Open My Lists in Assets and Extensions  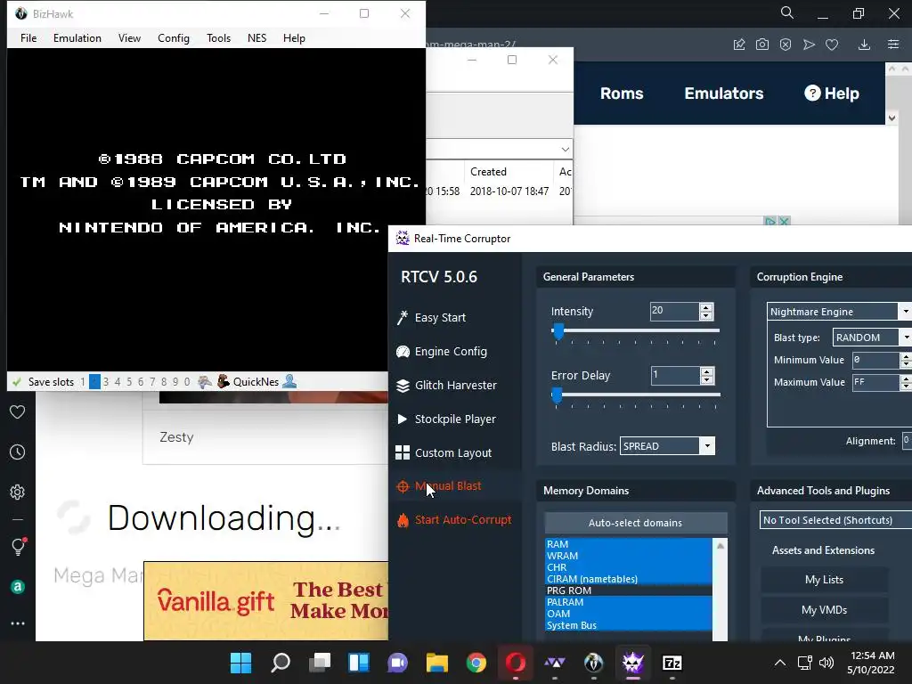click(x=824, y=579)
